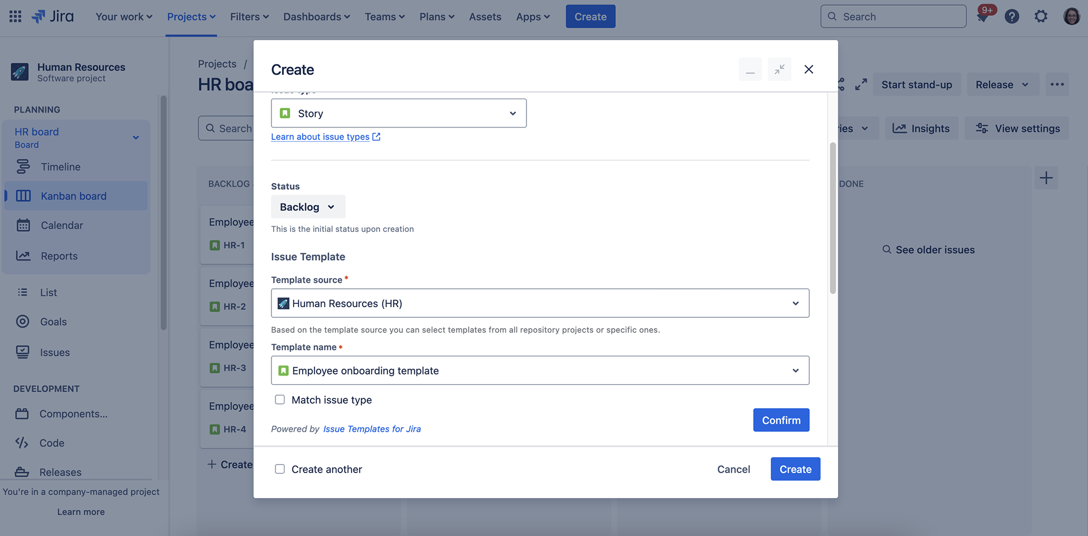Open the Learn about issue types link
1088x536 pixels.
326,137
